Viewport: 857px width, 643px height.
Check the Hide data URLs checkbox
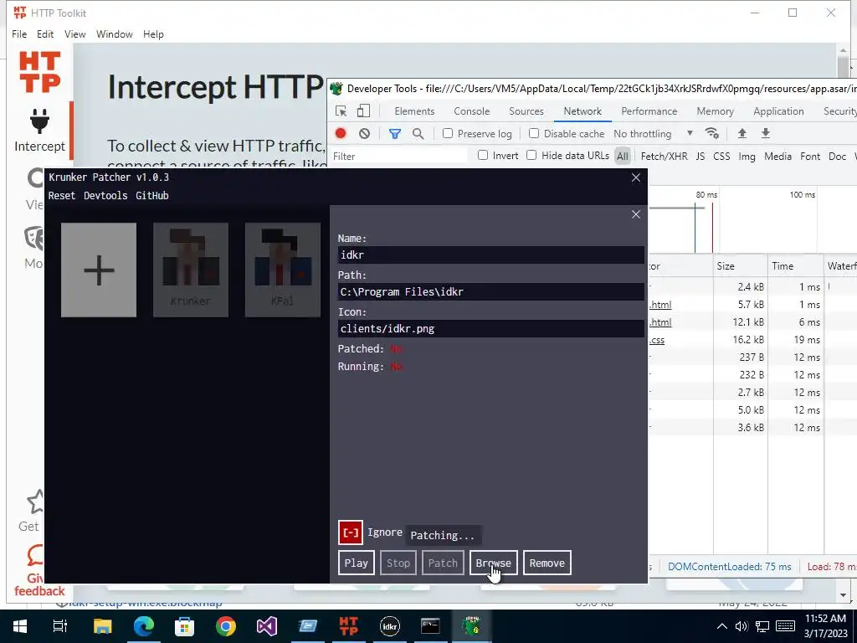tap(531, 155)
